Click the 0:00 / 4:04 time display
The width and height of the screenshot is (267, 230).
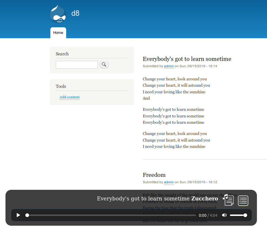[x=208, y=215]
